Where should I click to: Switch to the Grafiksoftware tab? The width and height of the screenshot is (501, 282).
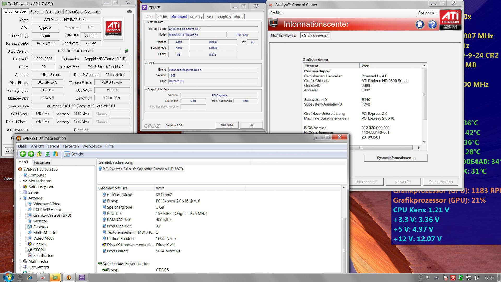(x=283, y=36)
